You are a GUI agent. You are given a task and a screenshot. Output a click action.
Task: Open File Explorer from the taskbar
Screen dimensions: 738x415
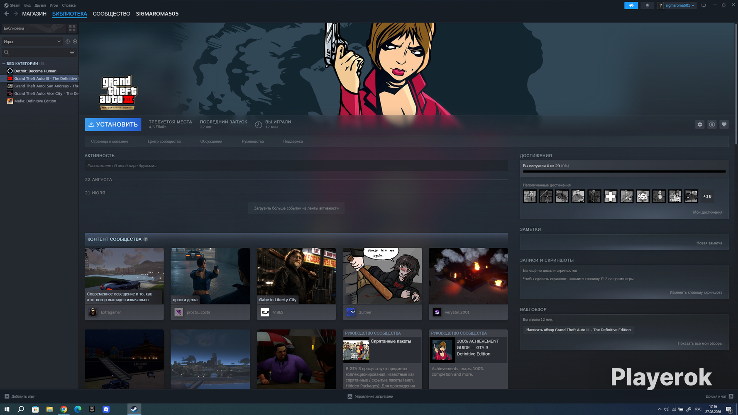tap(49, 409)
